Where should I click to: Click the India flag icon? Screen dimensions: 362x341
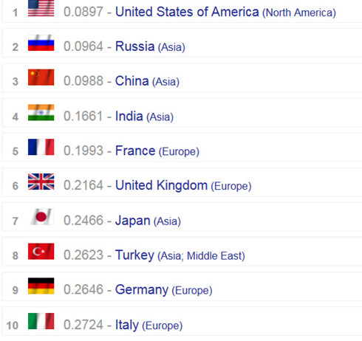pyautogui.click(x=41, y=112)
